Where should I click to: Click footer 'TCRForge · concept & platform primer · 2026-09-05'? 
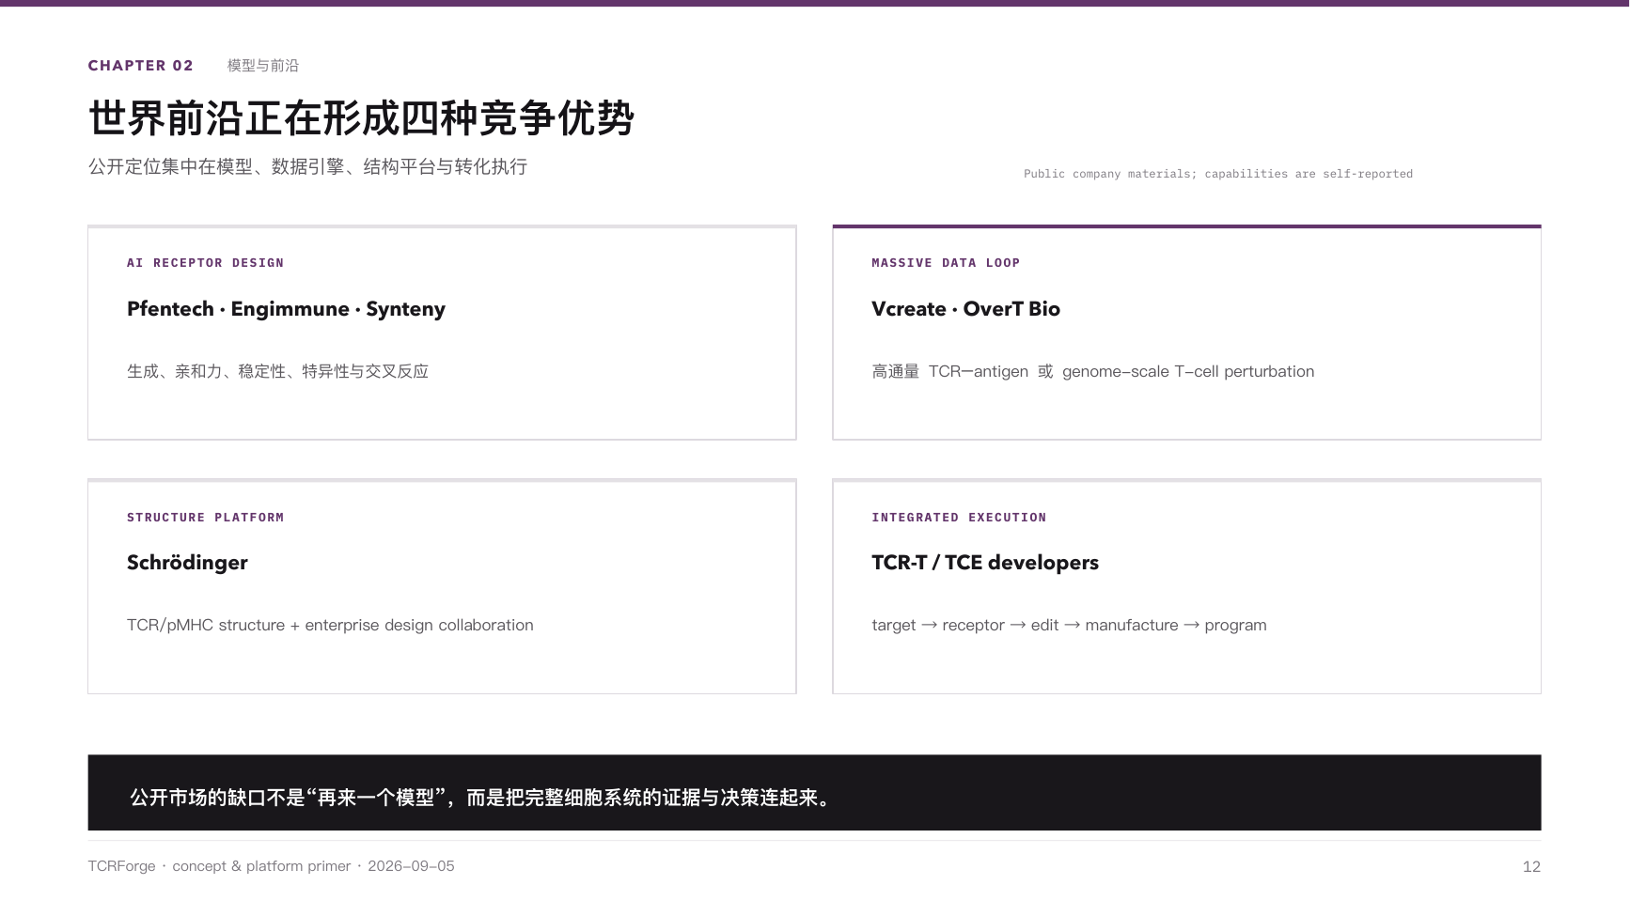tap(271, 866)
